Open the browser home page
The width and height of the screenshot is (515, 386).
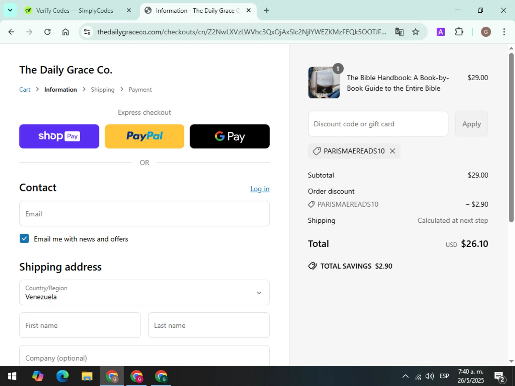[x=65, y=32]
